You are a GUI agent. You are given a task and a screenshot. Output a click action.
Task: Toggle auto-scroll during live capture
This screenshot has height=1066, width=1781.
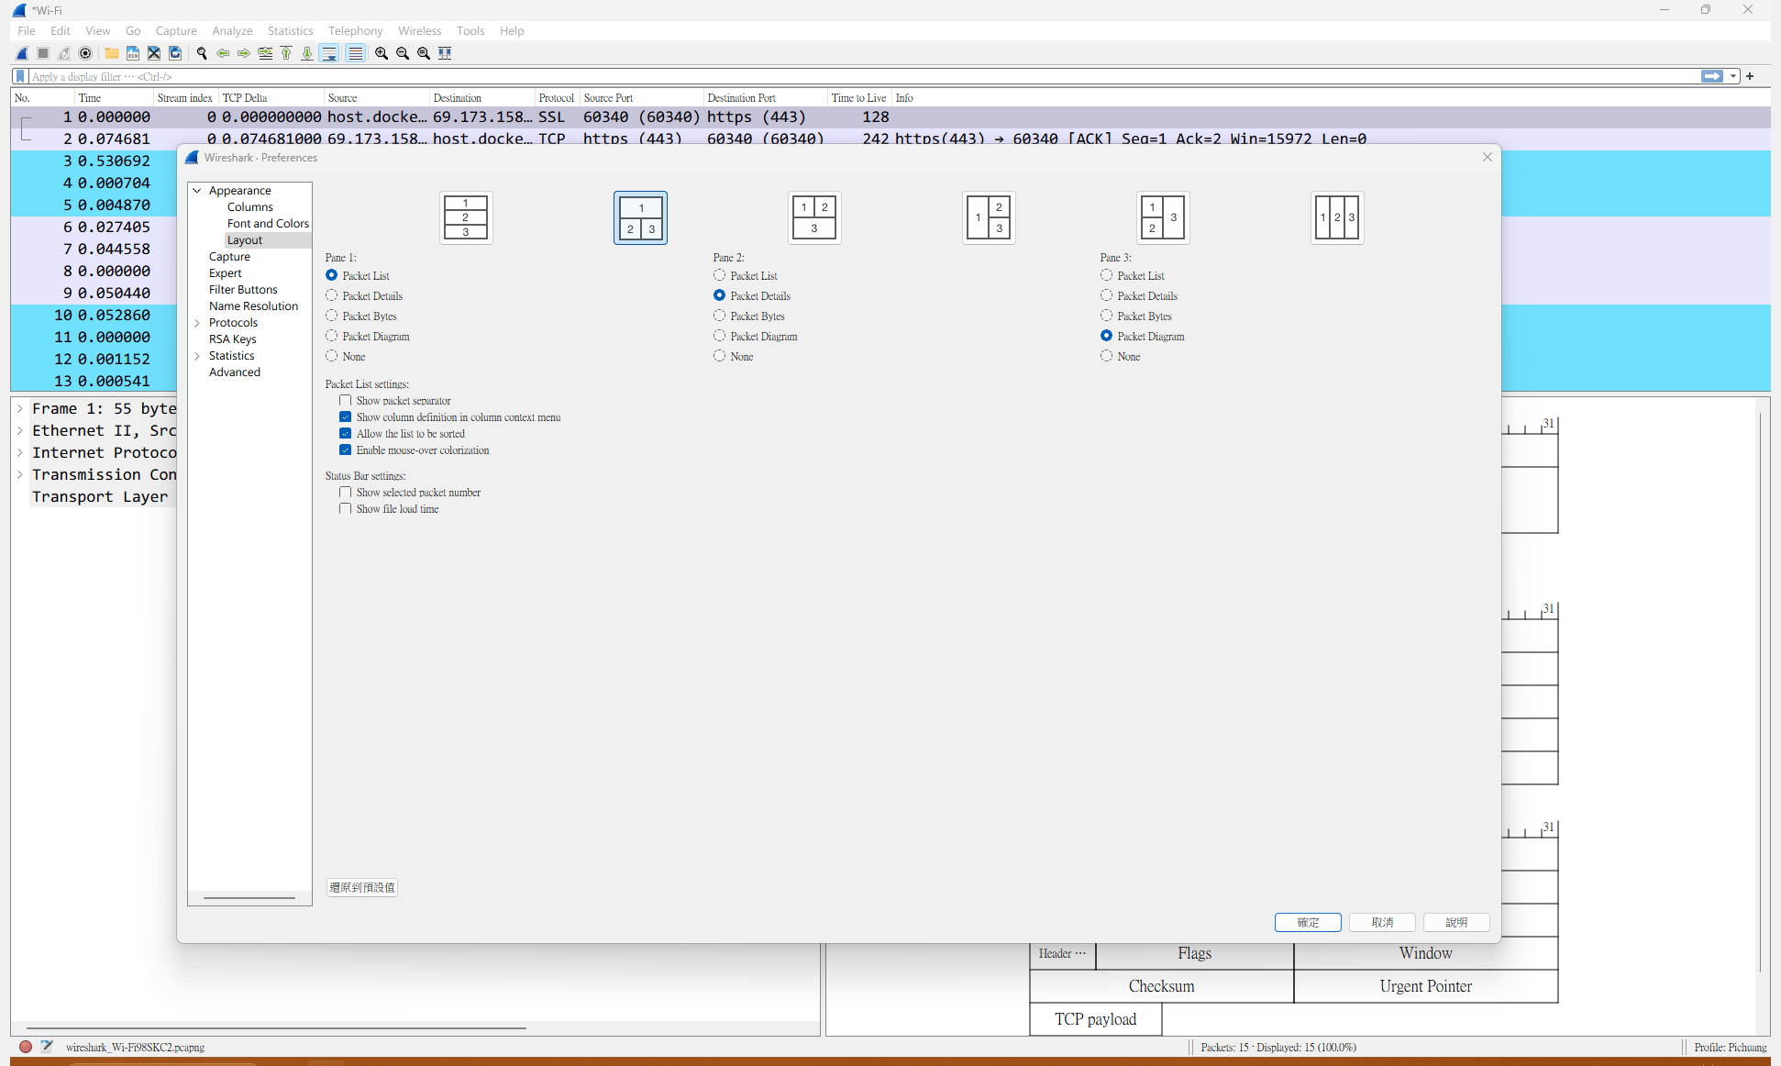point(329,53)
